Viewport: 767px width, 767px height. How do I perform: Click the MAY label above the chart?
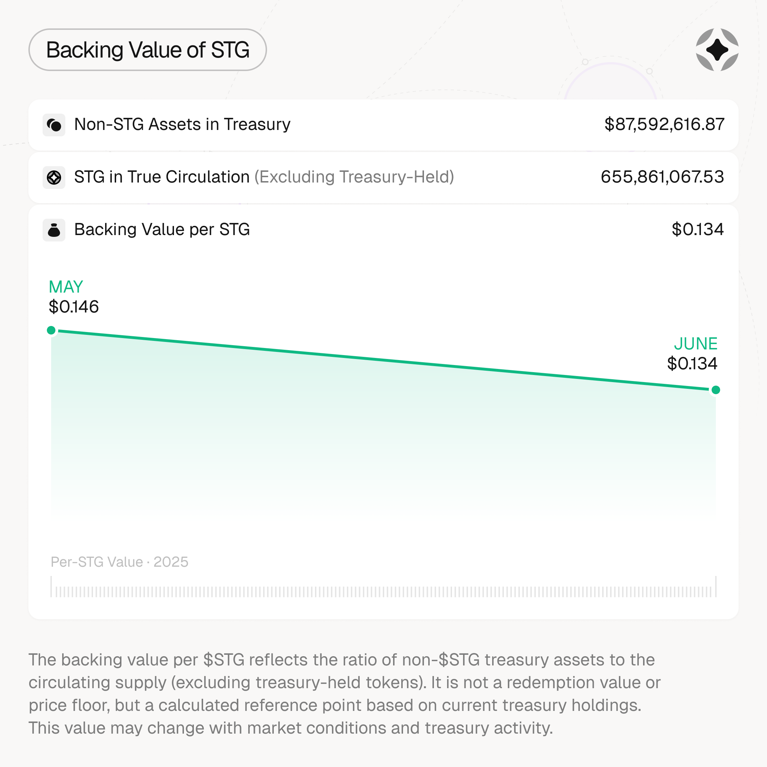(66, 287)
